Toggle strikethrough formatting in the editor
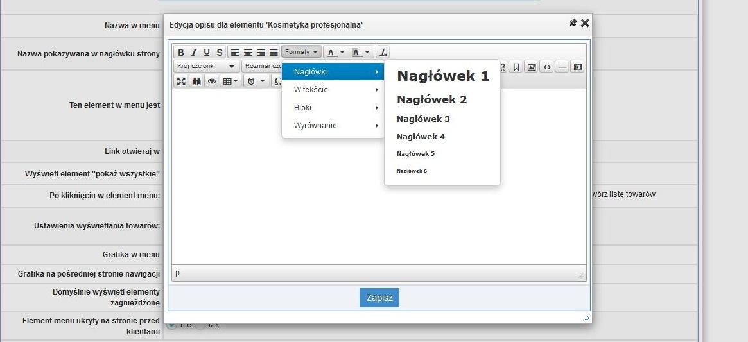 pos(220,53)
